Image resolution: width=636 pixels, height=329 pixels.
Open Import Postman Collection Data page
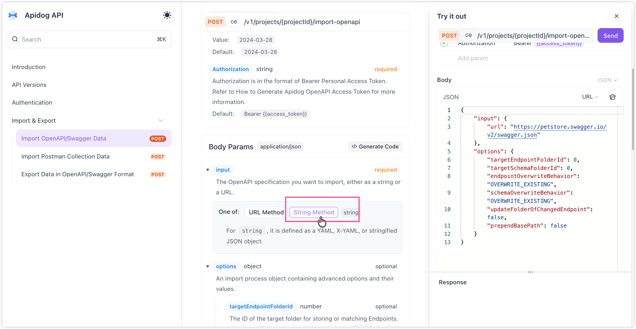[65, 156]
